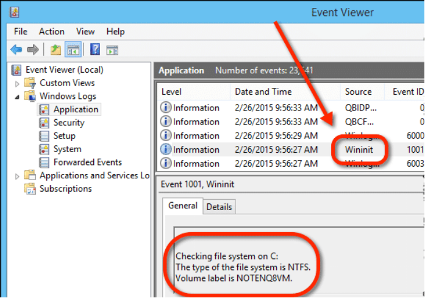Expand the Custom Views node
Viewport: 425px width, 298px height.
point(16,83)
